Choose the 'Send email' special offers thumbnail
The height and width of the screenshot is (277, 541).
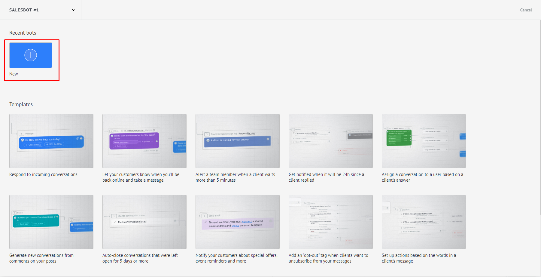click(238, 222)
